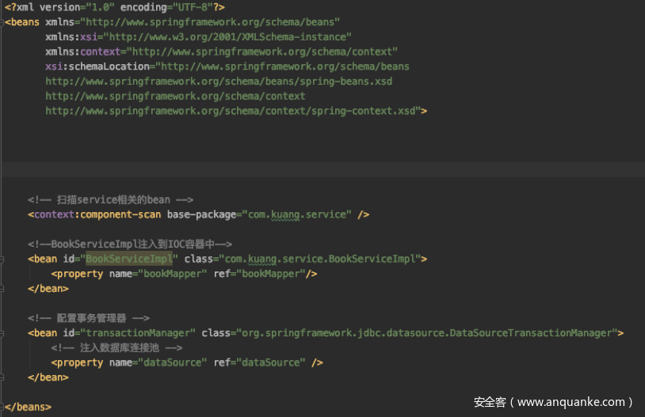Viewport: 645px width, 417px height.
Task: Place cursor in context:component-scan tag
Action: [94, 214]
